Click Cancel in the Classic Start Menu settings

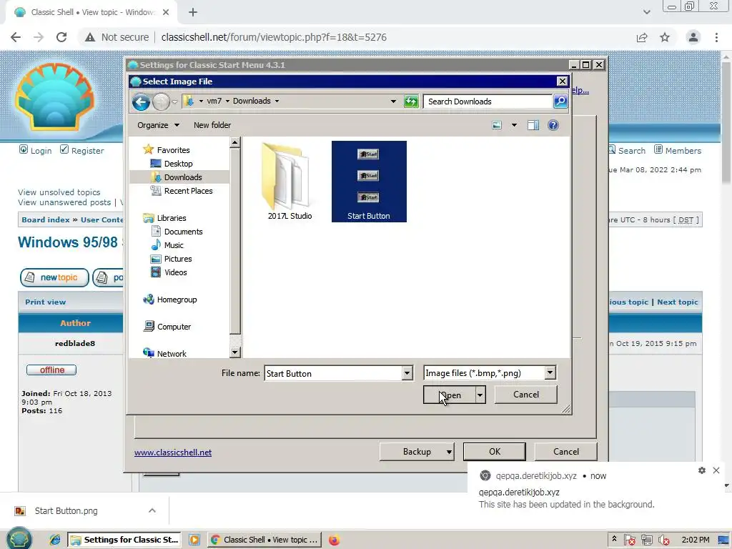point(566,452)
